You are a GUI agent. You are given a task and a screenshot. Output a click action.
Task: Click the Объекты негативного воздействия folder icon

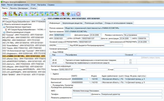[3, 24]
